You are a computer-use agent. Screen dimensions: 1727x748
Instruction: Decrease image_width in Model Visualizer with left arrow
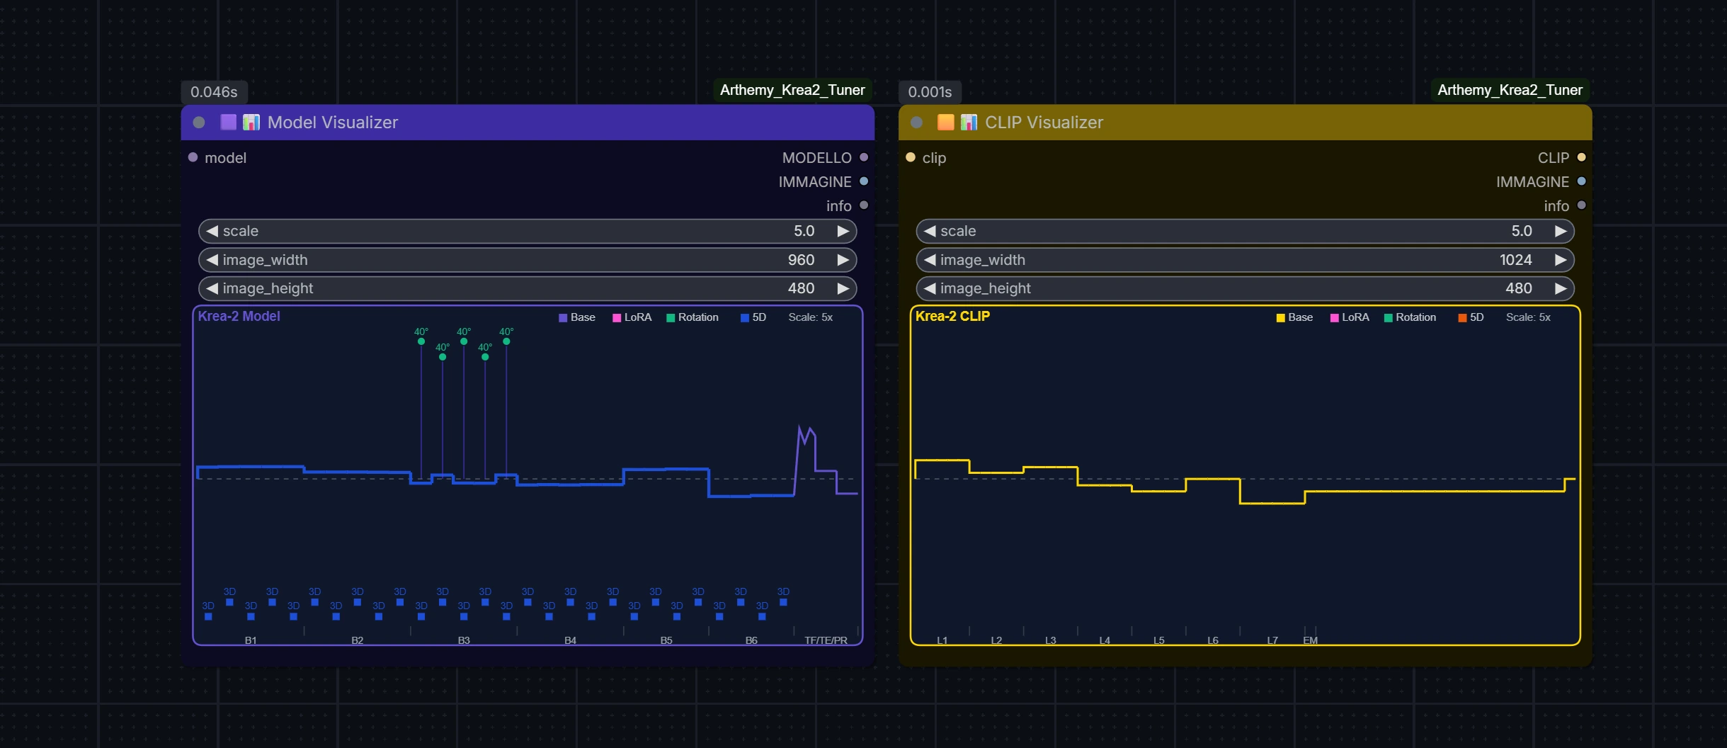coord(212,260)
